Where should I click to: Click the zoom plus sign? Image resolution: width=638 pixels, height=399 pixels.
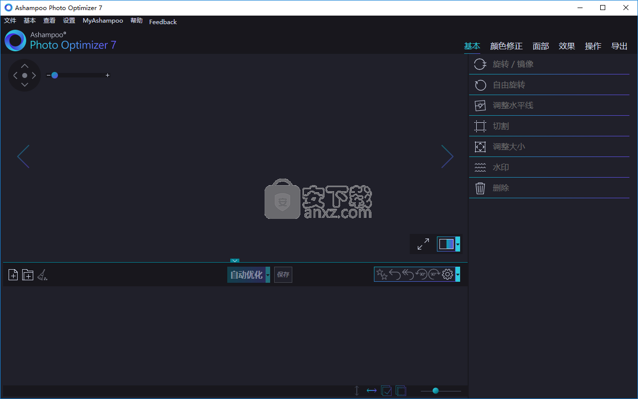[107, 75]
